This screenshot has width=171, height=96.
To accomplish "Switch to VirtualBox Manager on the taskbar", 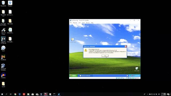I will click(x=41, y=94).
